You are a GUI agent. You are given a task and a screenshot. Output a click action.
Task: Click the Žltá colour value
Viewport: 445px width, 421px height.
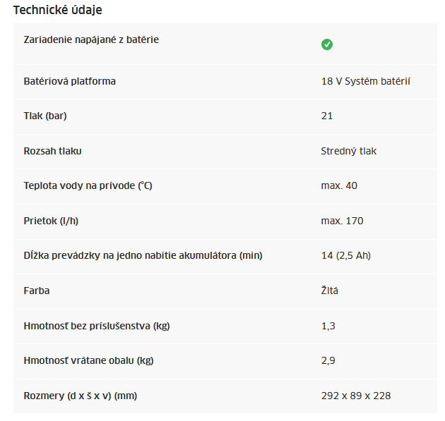tap(329, 291)
